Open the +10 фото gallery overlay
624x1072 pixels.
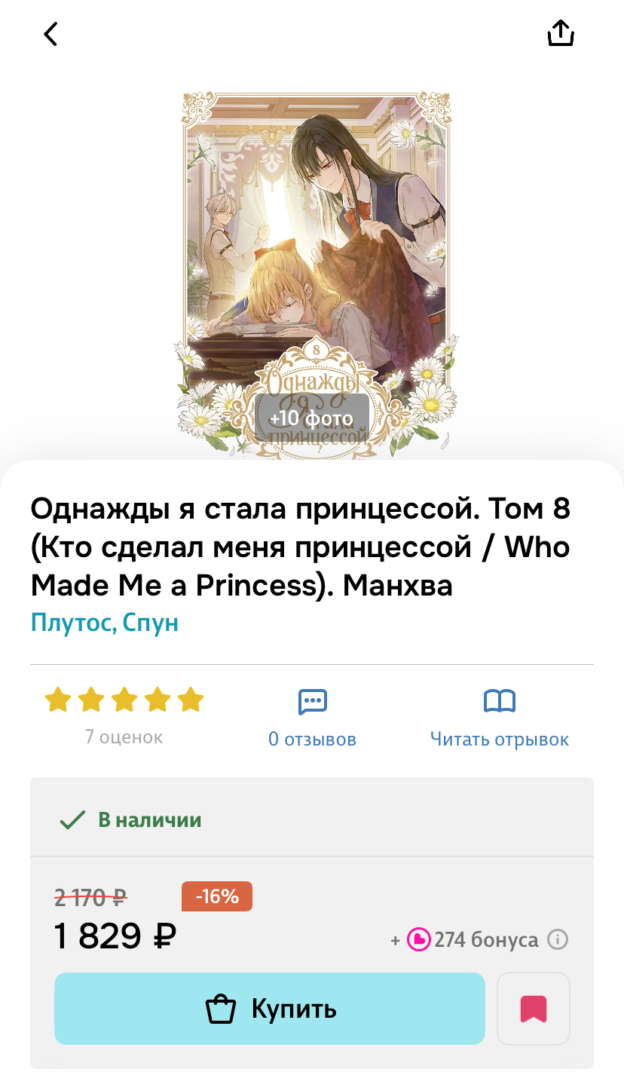[x=312, y=418]
